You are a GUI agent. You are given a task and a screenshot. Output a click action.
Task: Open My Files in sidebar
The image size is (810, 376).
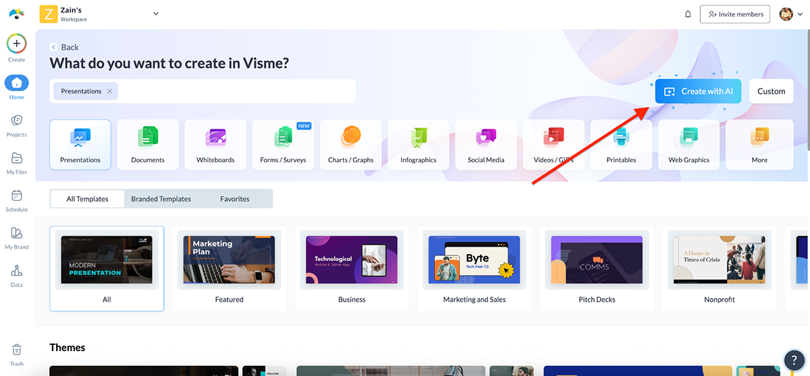pyautogui.click(x=17, y=159)
